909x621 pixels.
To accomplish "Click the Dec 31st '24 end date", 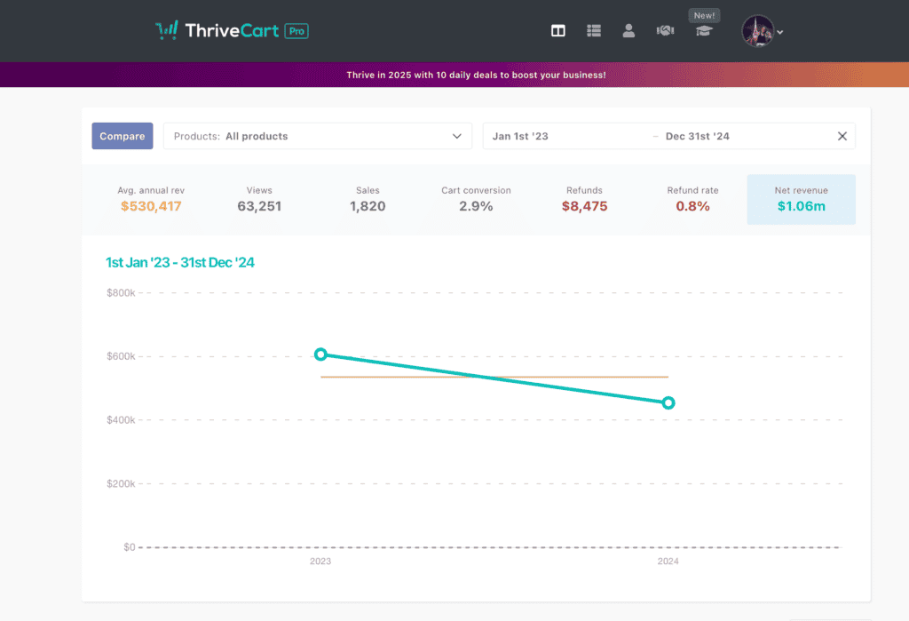I will tap(698, 136).
